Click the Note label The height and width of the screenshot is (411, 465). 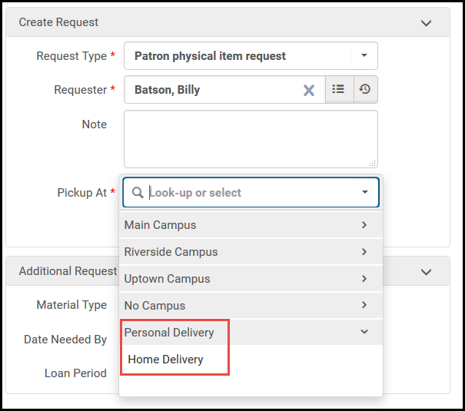click(95, 124)
